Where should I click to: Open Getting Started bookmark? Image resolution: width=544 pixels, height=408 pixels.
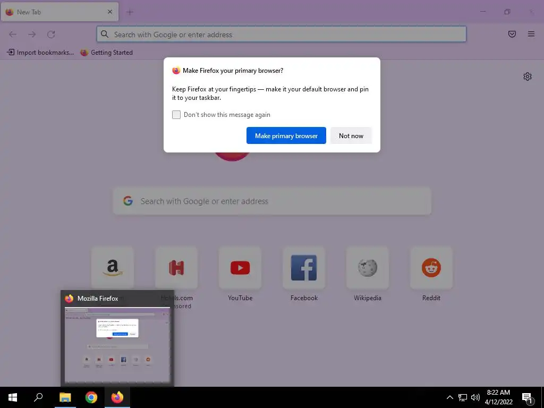pos(106,53)
